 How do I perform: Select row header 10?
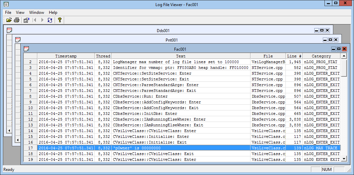click(x=31, y=108)
